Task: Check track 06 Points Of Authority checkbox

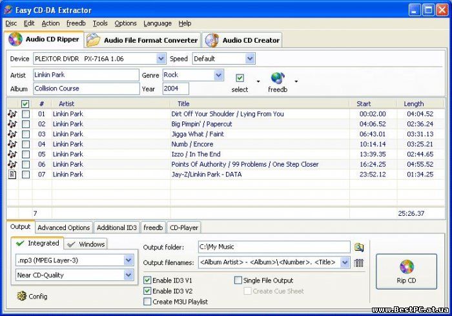Action: pyautogui.click(x=26, y=164)
